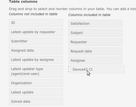Click the Device42 CI column item
Viewport: 136px width, 107px height.
click(x=98, y=70)
